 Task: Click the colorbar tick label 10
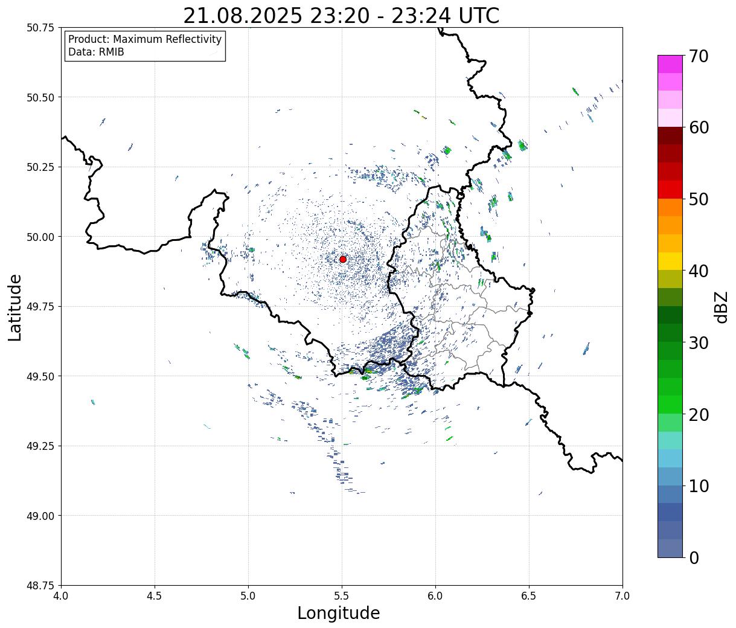click(x=699, y=486)
